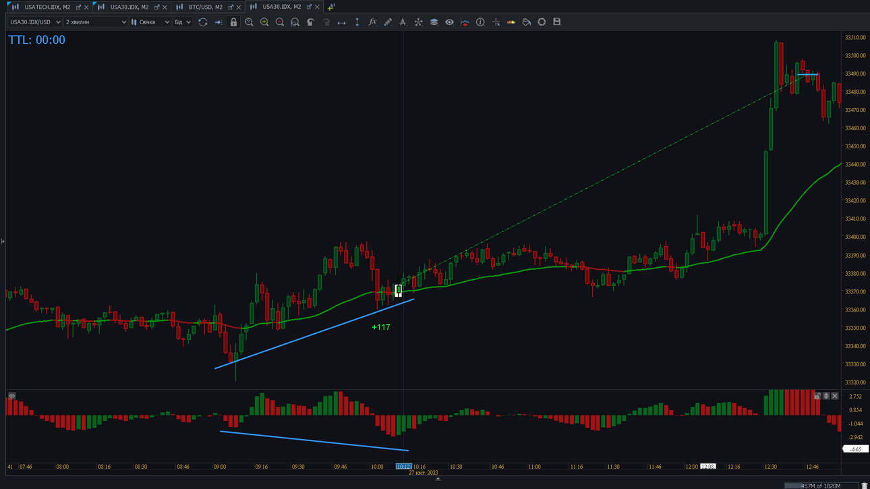Viewport: 870px width, 489px height.
Task: Click the undo zoom arrow icon
Action: pyautogui.click(x=310, y=22)
